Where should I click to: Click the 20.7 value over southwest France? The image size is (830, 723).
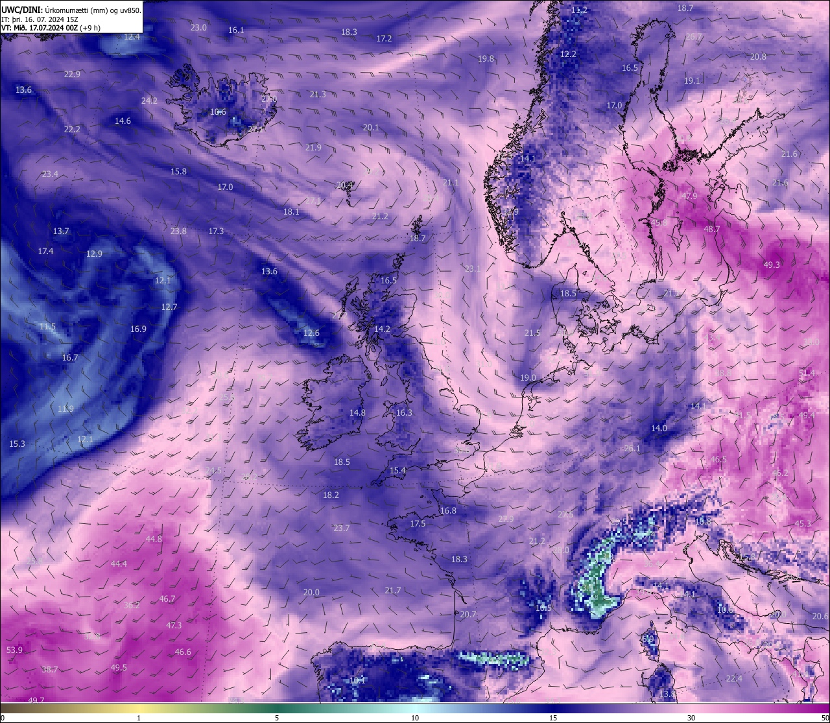click(468, 614)
